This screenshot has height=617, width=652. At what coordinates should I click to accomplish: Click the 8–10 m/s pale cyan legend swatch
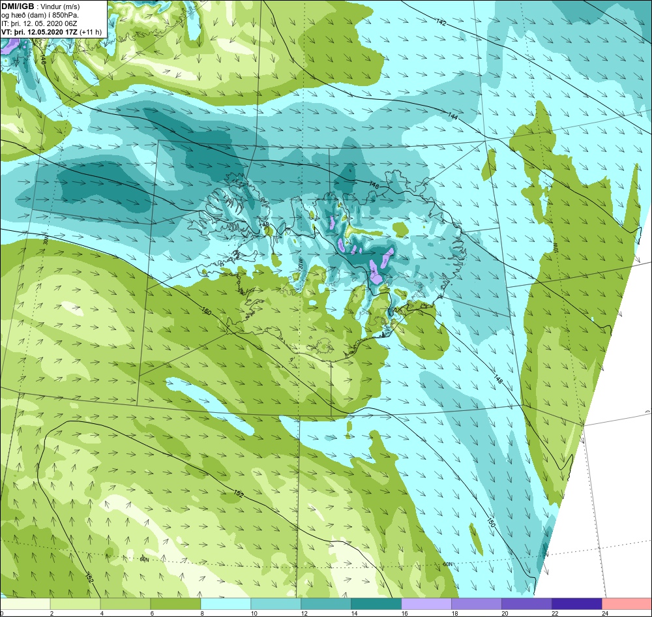click(226, 604)
